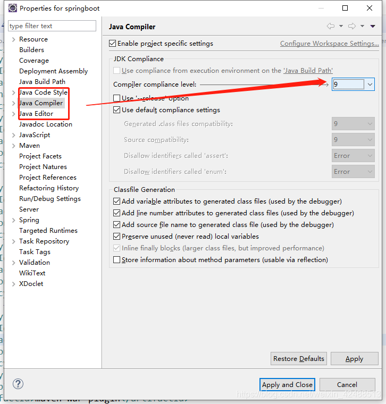Select Coverage in the properties tree

tap(33, 60)
